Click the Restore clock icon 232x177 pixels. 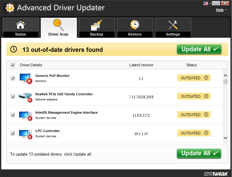[135, 25]
